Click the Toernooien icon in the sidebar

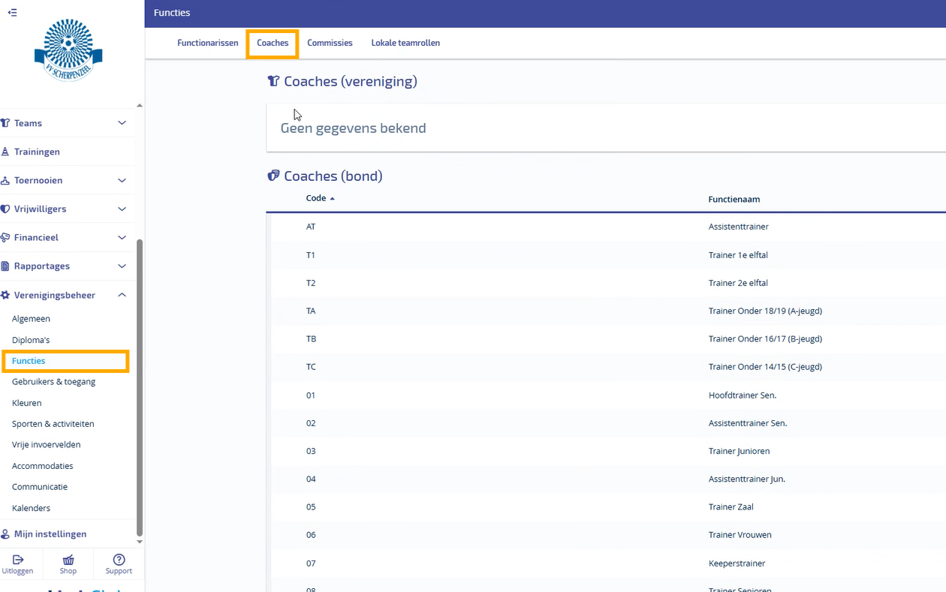5,180
